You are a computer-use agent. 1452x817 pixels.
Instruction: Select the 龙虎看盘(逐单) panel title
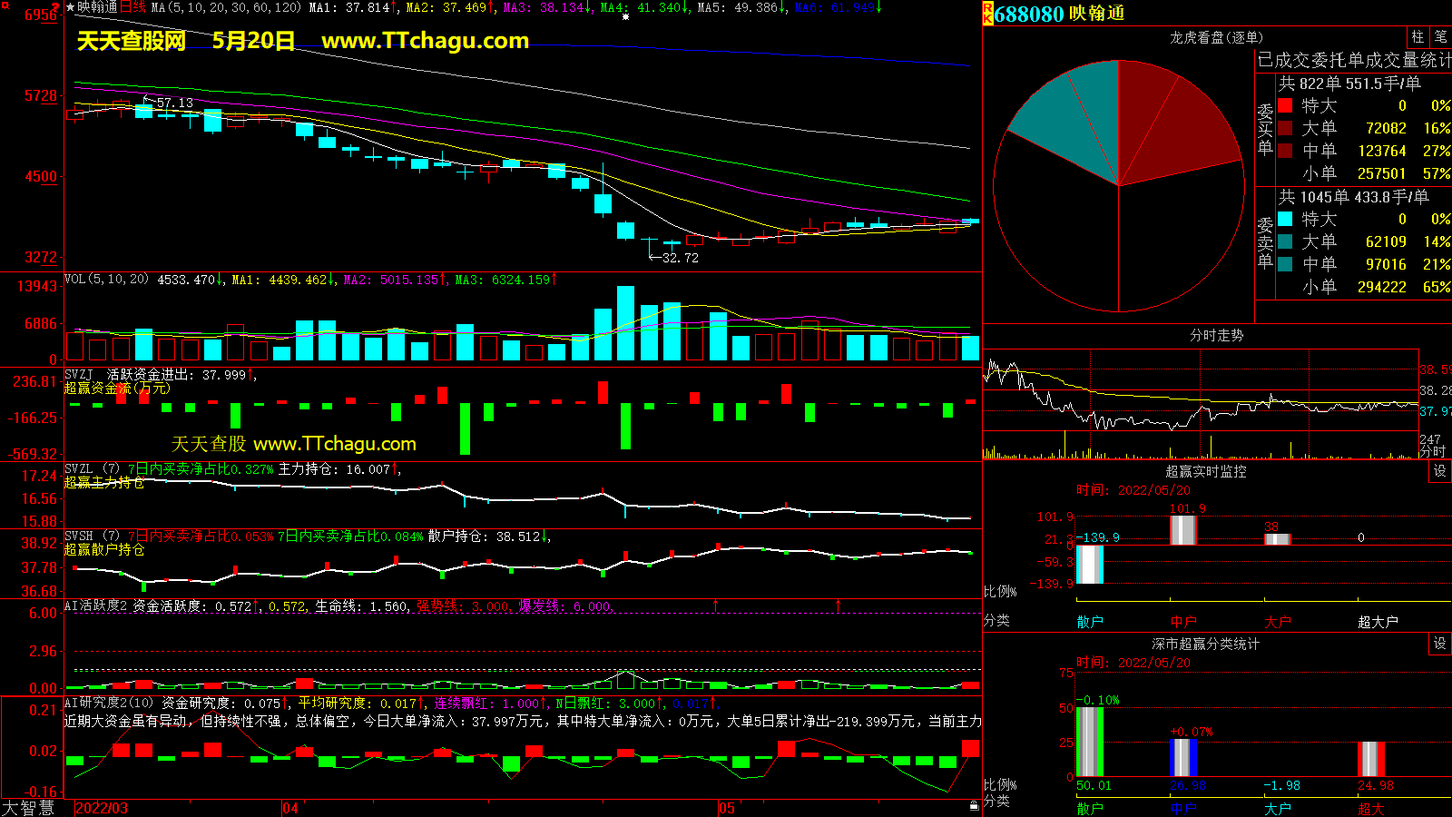(x=1216, y=37)
